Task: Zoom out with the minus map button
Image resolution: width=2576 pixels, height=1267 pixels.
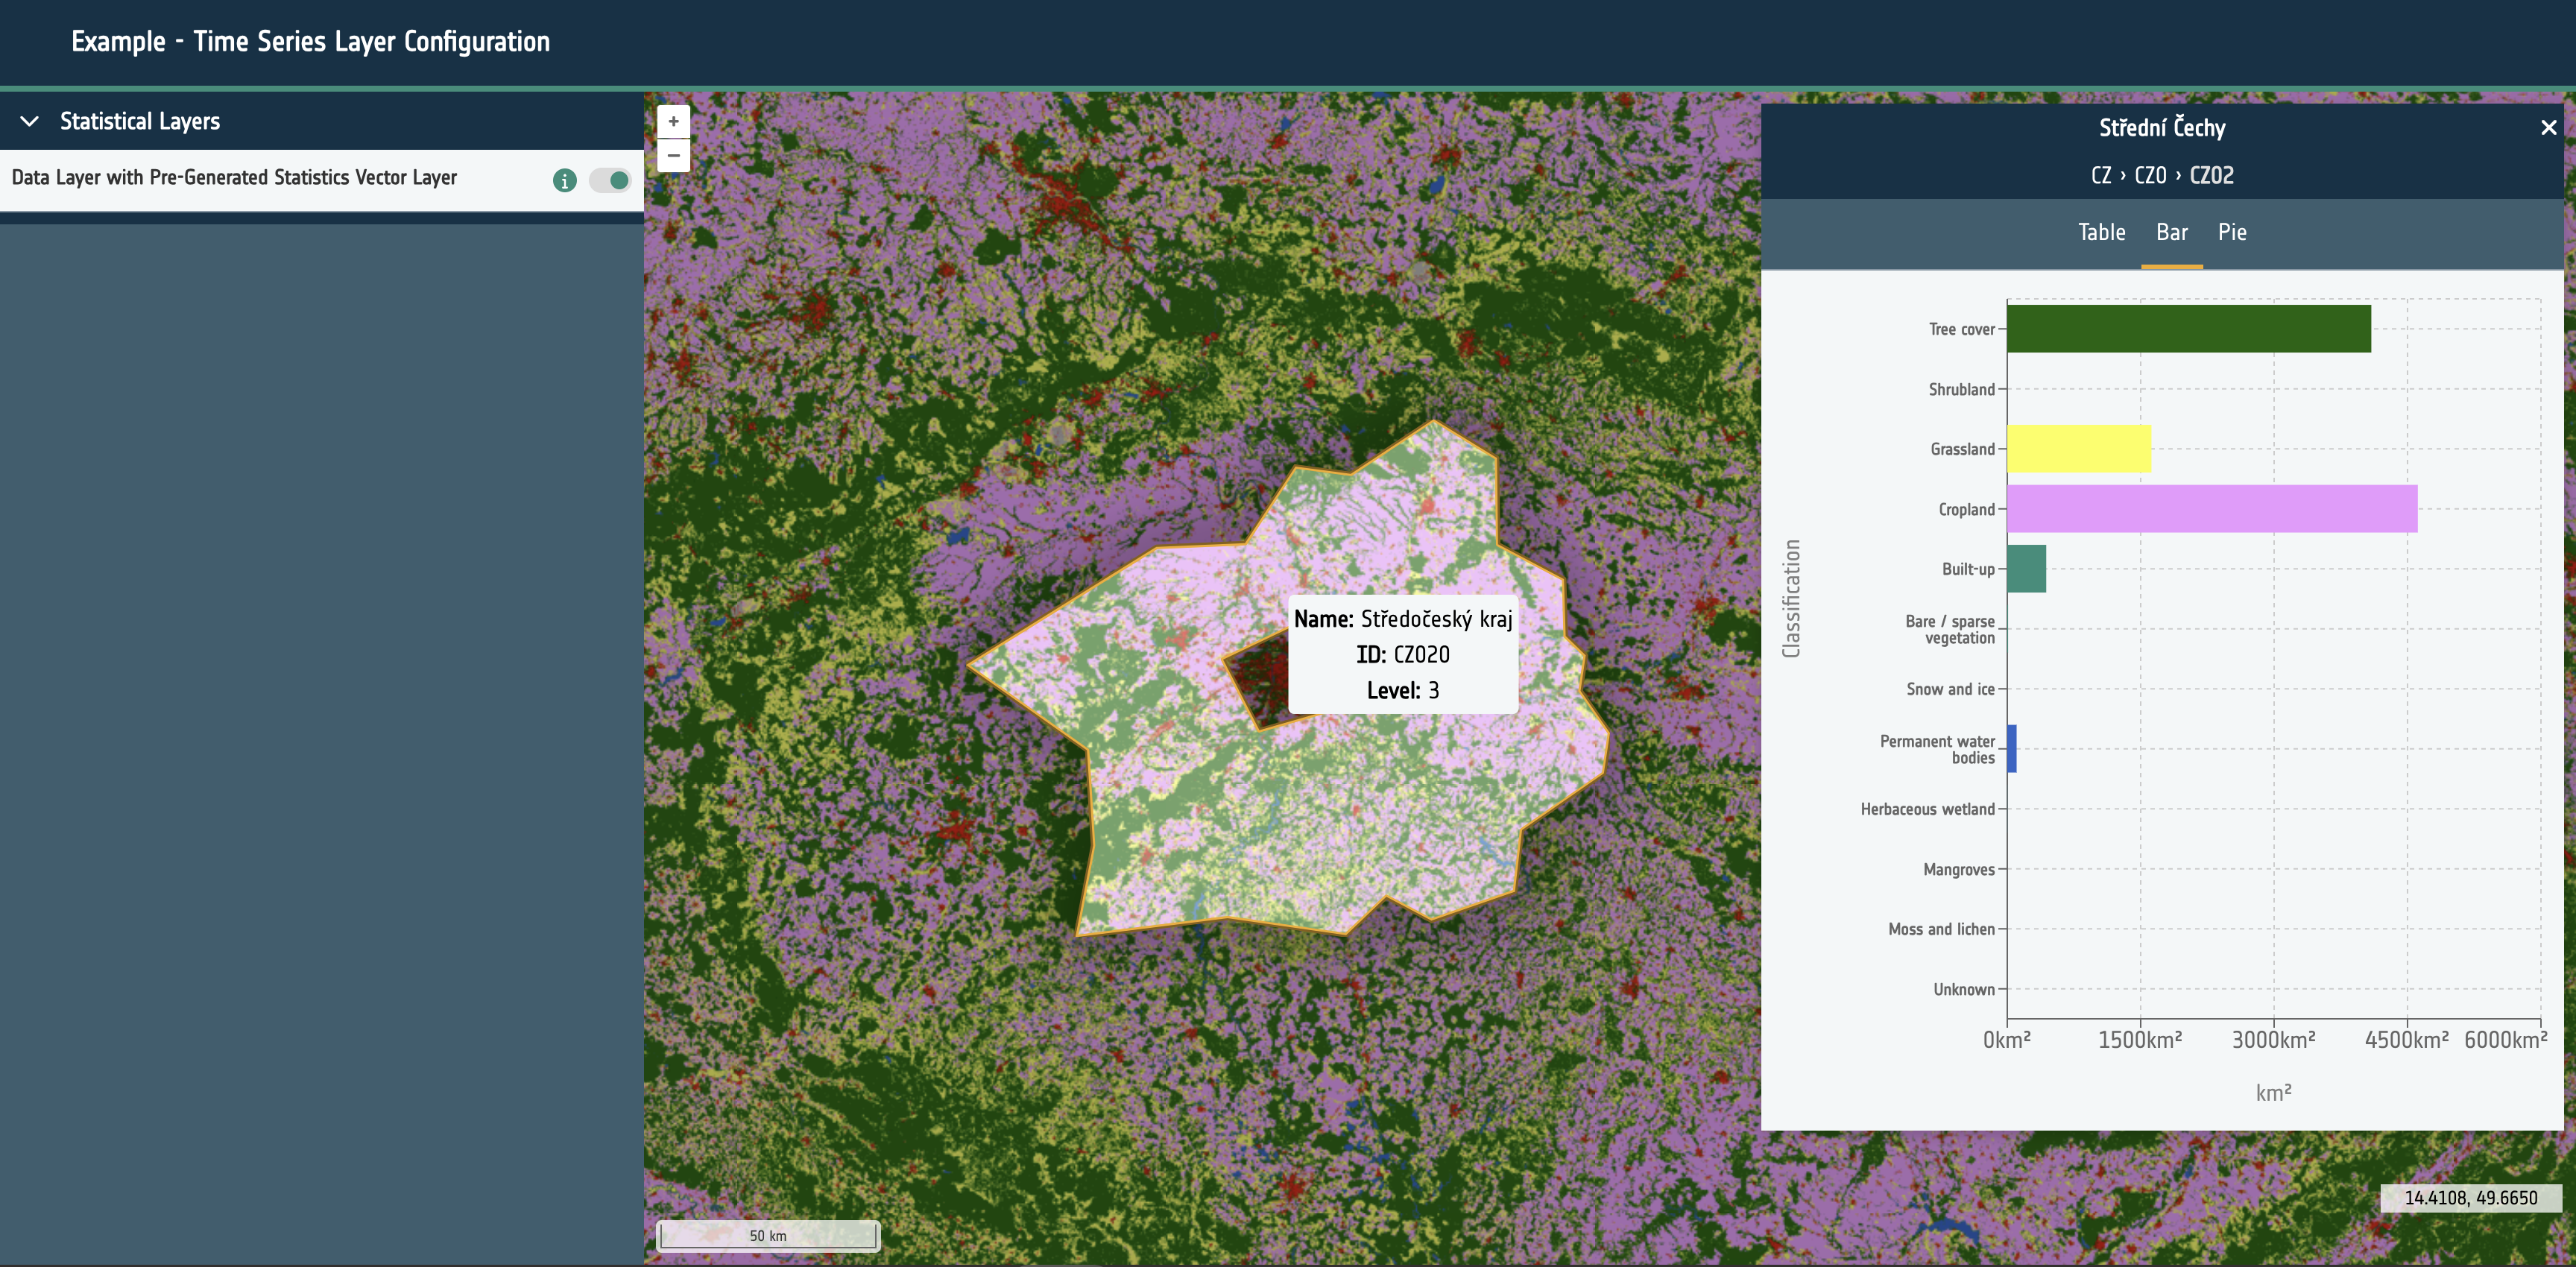Action: (673, 155)
